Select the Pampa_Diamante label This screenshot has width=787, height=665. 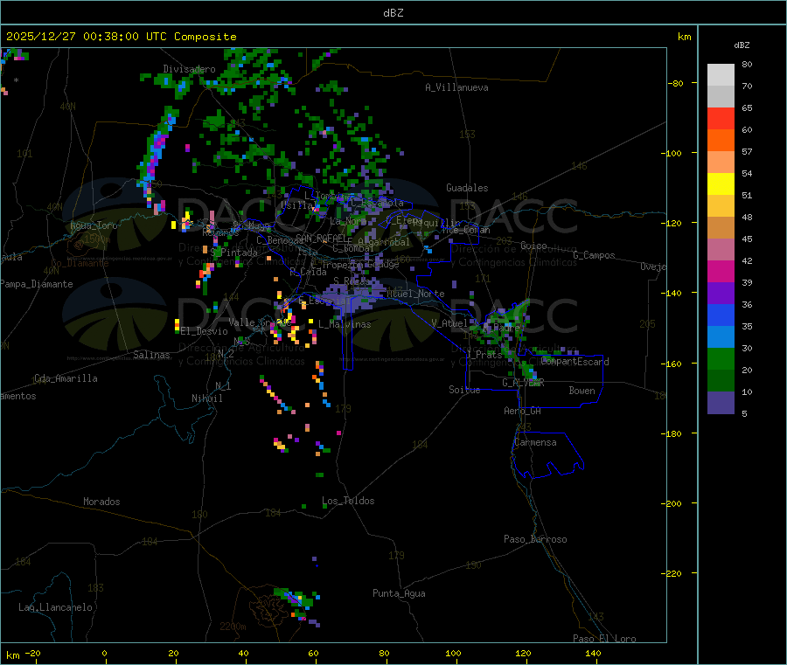click(x=37, y=284)
